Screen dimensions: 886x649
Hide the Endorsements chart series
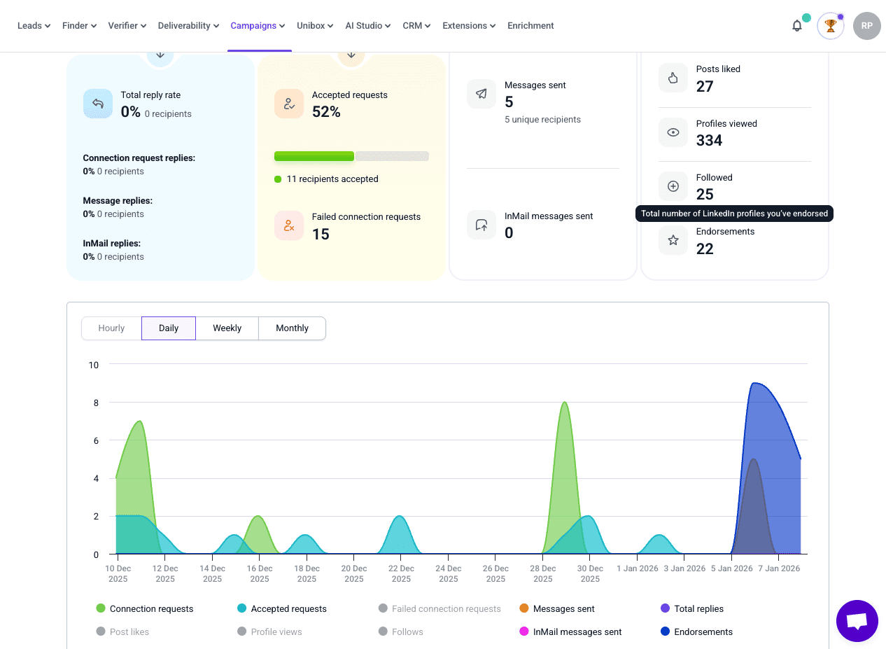[696, 631]
